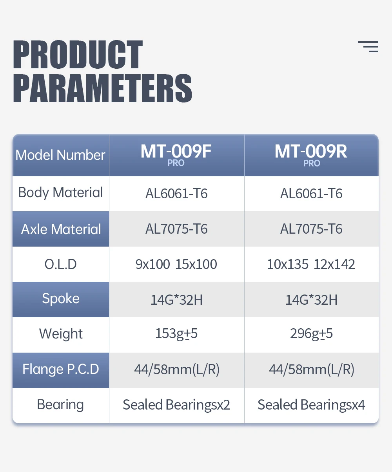Click the hamburger menu lines icon

pyautogui.click(x=368, y=47)
